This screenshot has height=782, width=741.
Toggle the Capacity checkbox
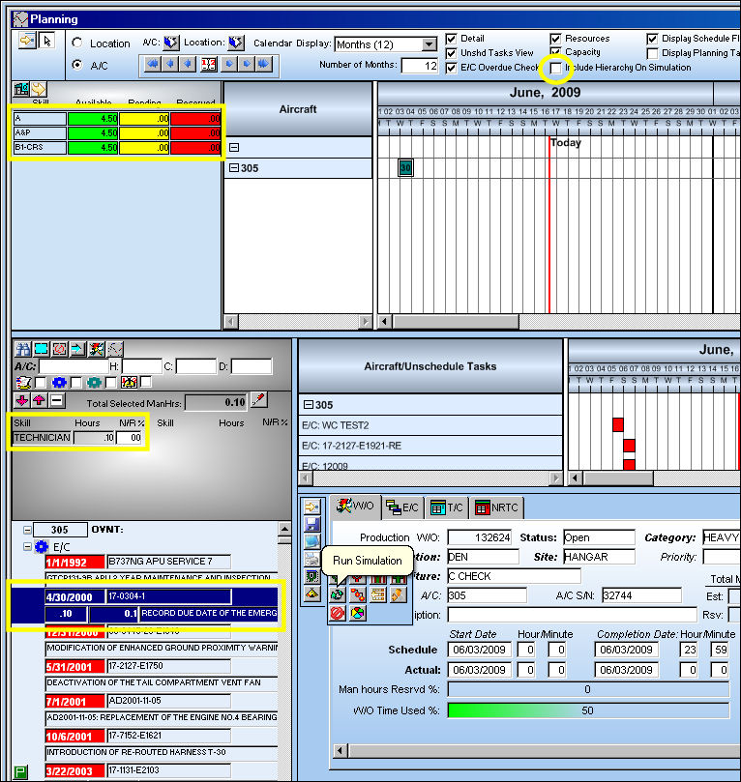[555, 52]
